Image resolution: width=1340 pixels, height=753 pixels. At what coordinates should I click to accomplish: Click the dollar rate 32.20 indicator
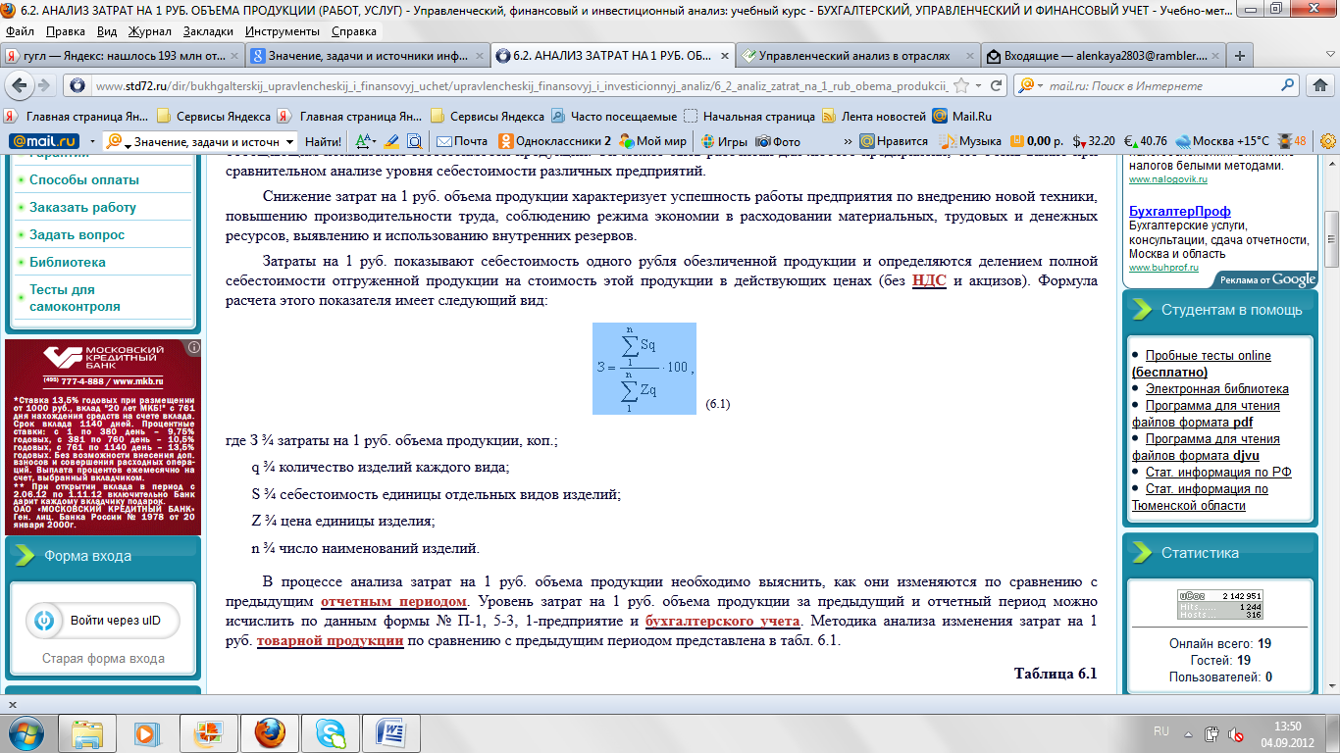[x=1094, y=141]
